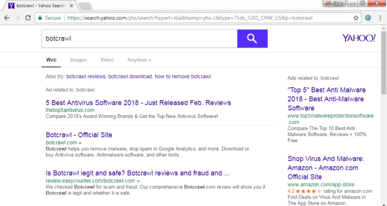Close the botcrawl Yahoo Search tab

coord(72,6)
